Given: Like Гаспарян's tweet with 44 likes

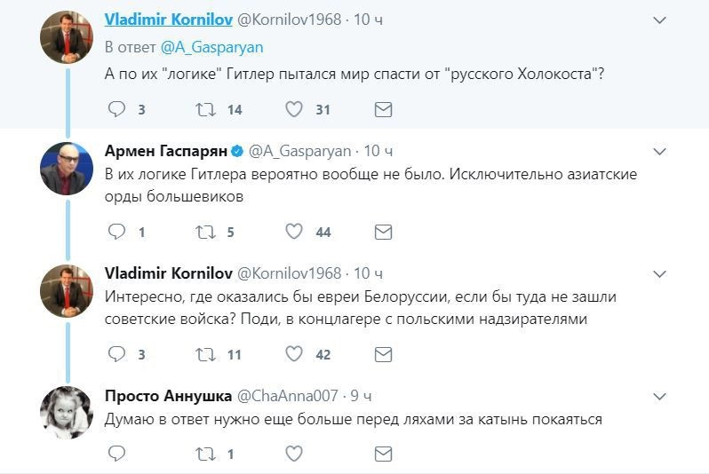Looking at the screenshot, I should [294, 232].
